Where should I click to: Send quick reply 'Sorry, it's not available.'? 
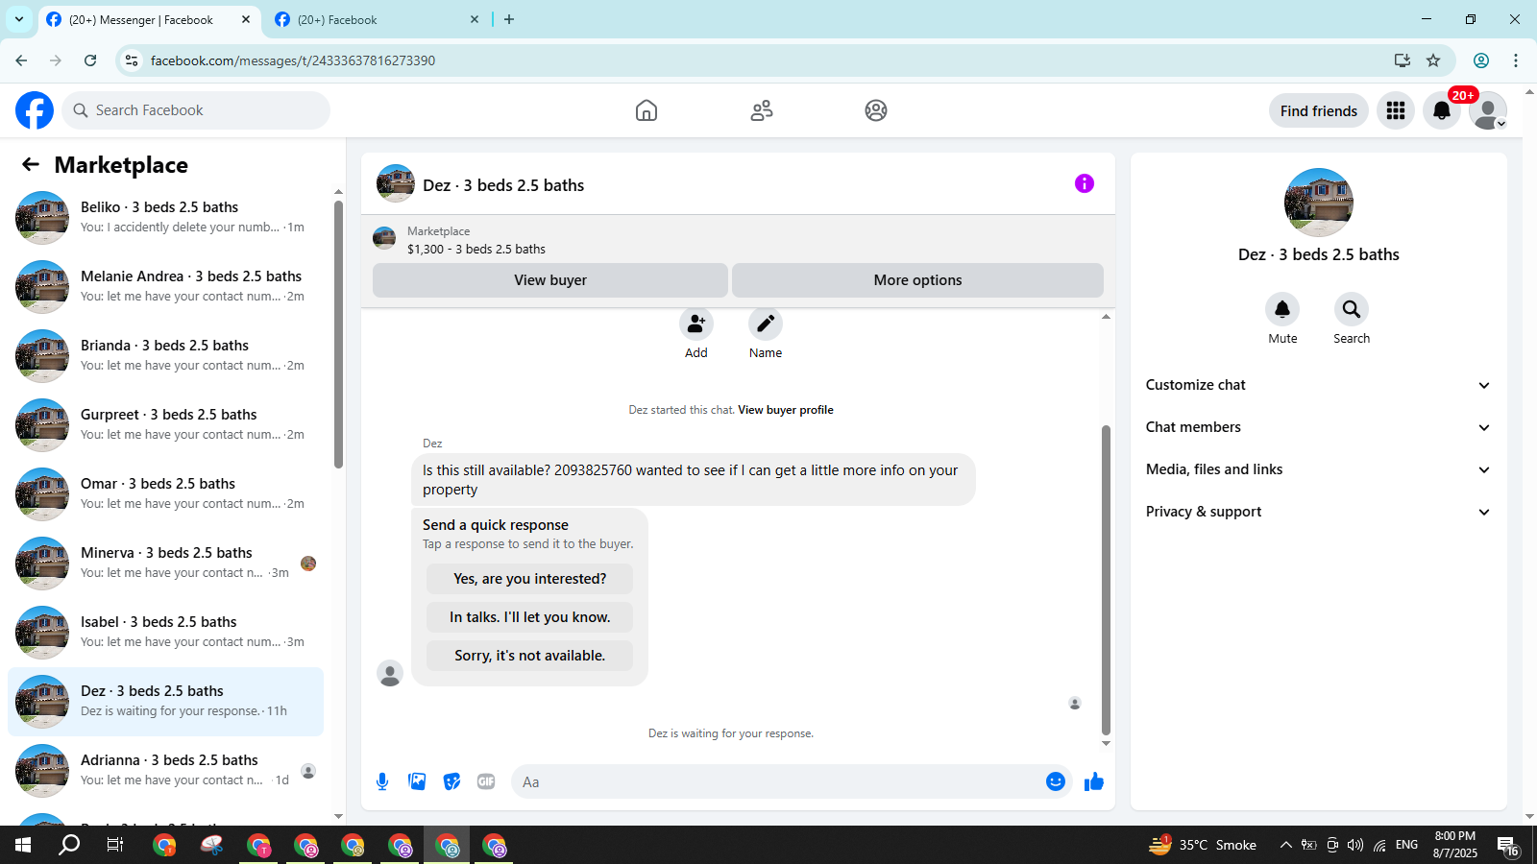coord(529,656)
